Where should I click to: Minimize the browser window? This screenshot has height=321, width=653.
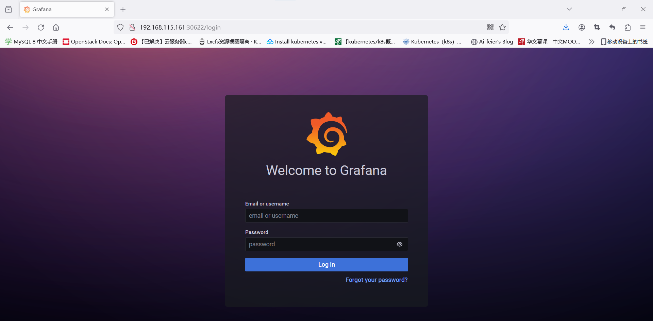click(x=605, y=9)
